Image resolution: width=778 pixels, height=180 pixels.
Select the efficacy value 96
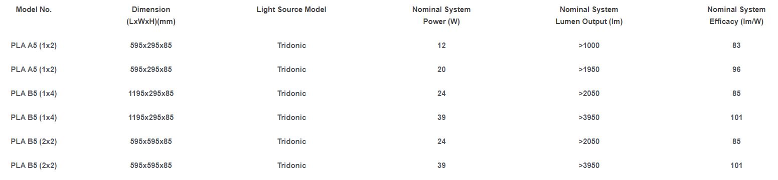coord(736,69)
